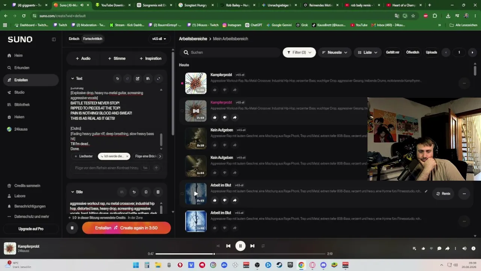This screenshot has width=481, height=271.
Task: Collapse the Text section chevron
Action: coord(73,79)
